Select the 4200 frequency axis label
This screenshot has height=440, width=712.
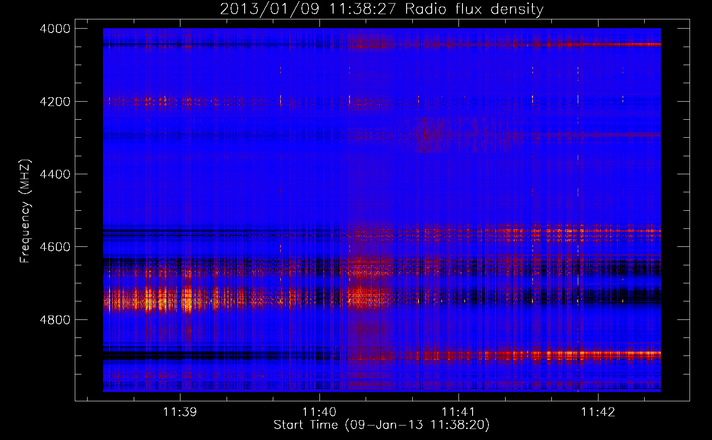pos(55,102)
